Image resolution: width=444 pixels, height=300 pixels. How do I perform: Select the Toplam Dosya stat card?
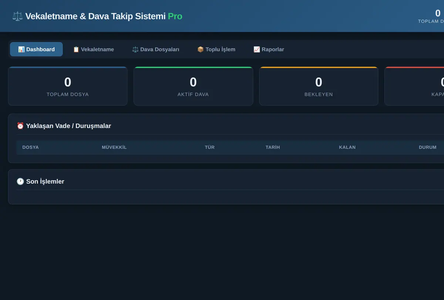tap(68, 86)
